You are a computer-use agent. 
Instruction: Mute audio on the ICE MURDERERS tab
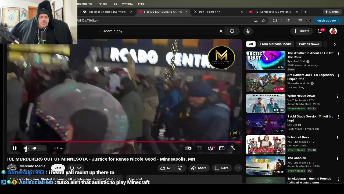181,12
